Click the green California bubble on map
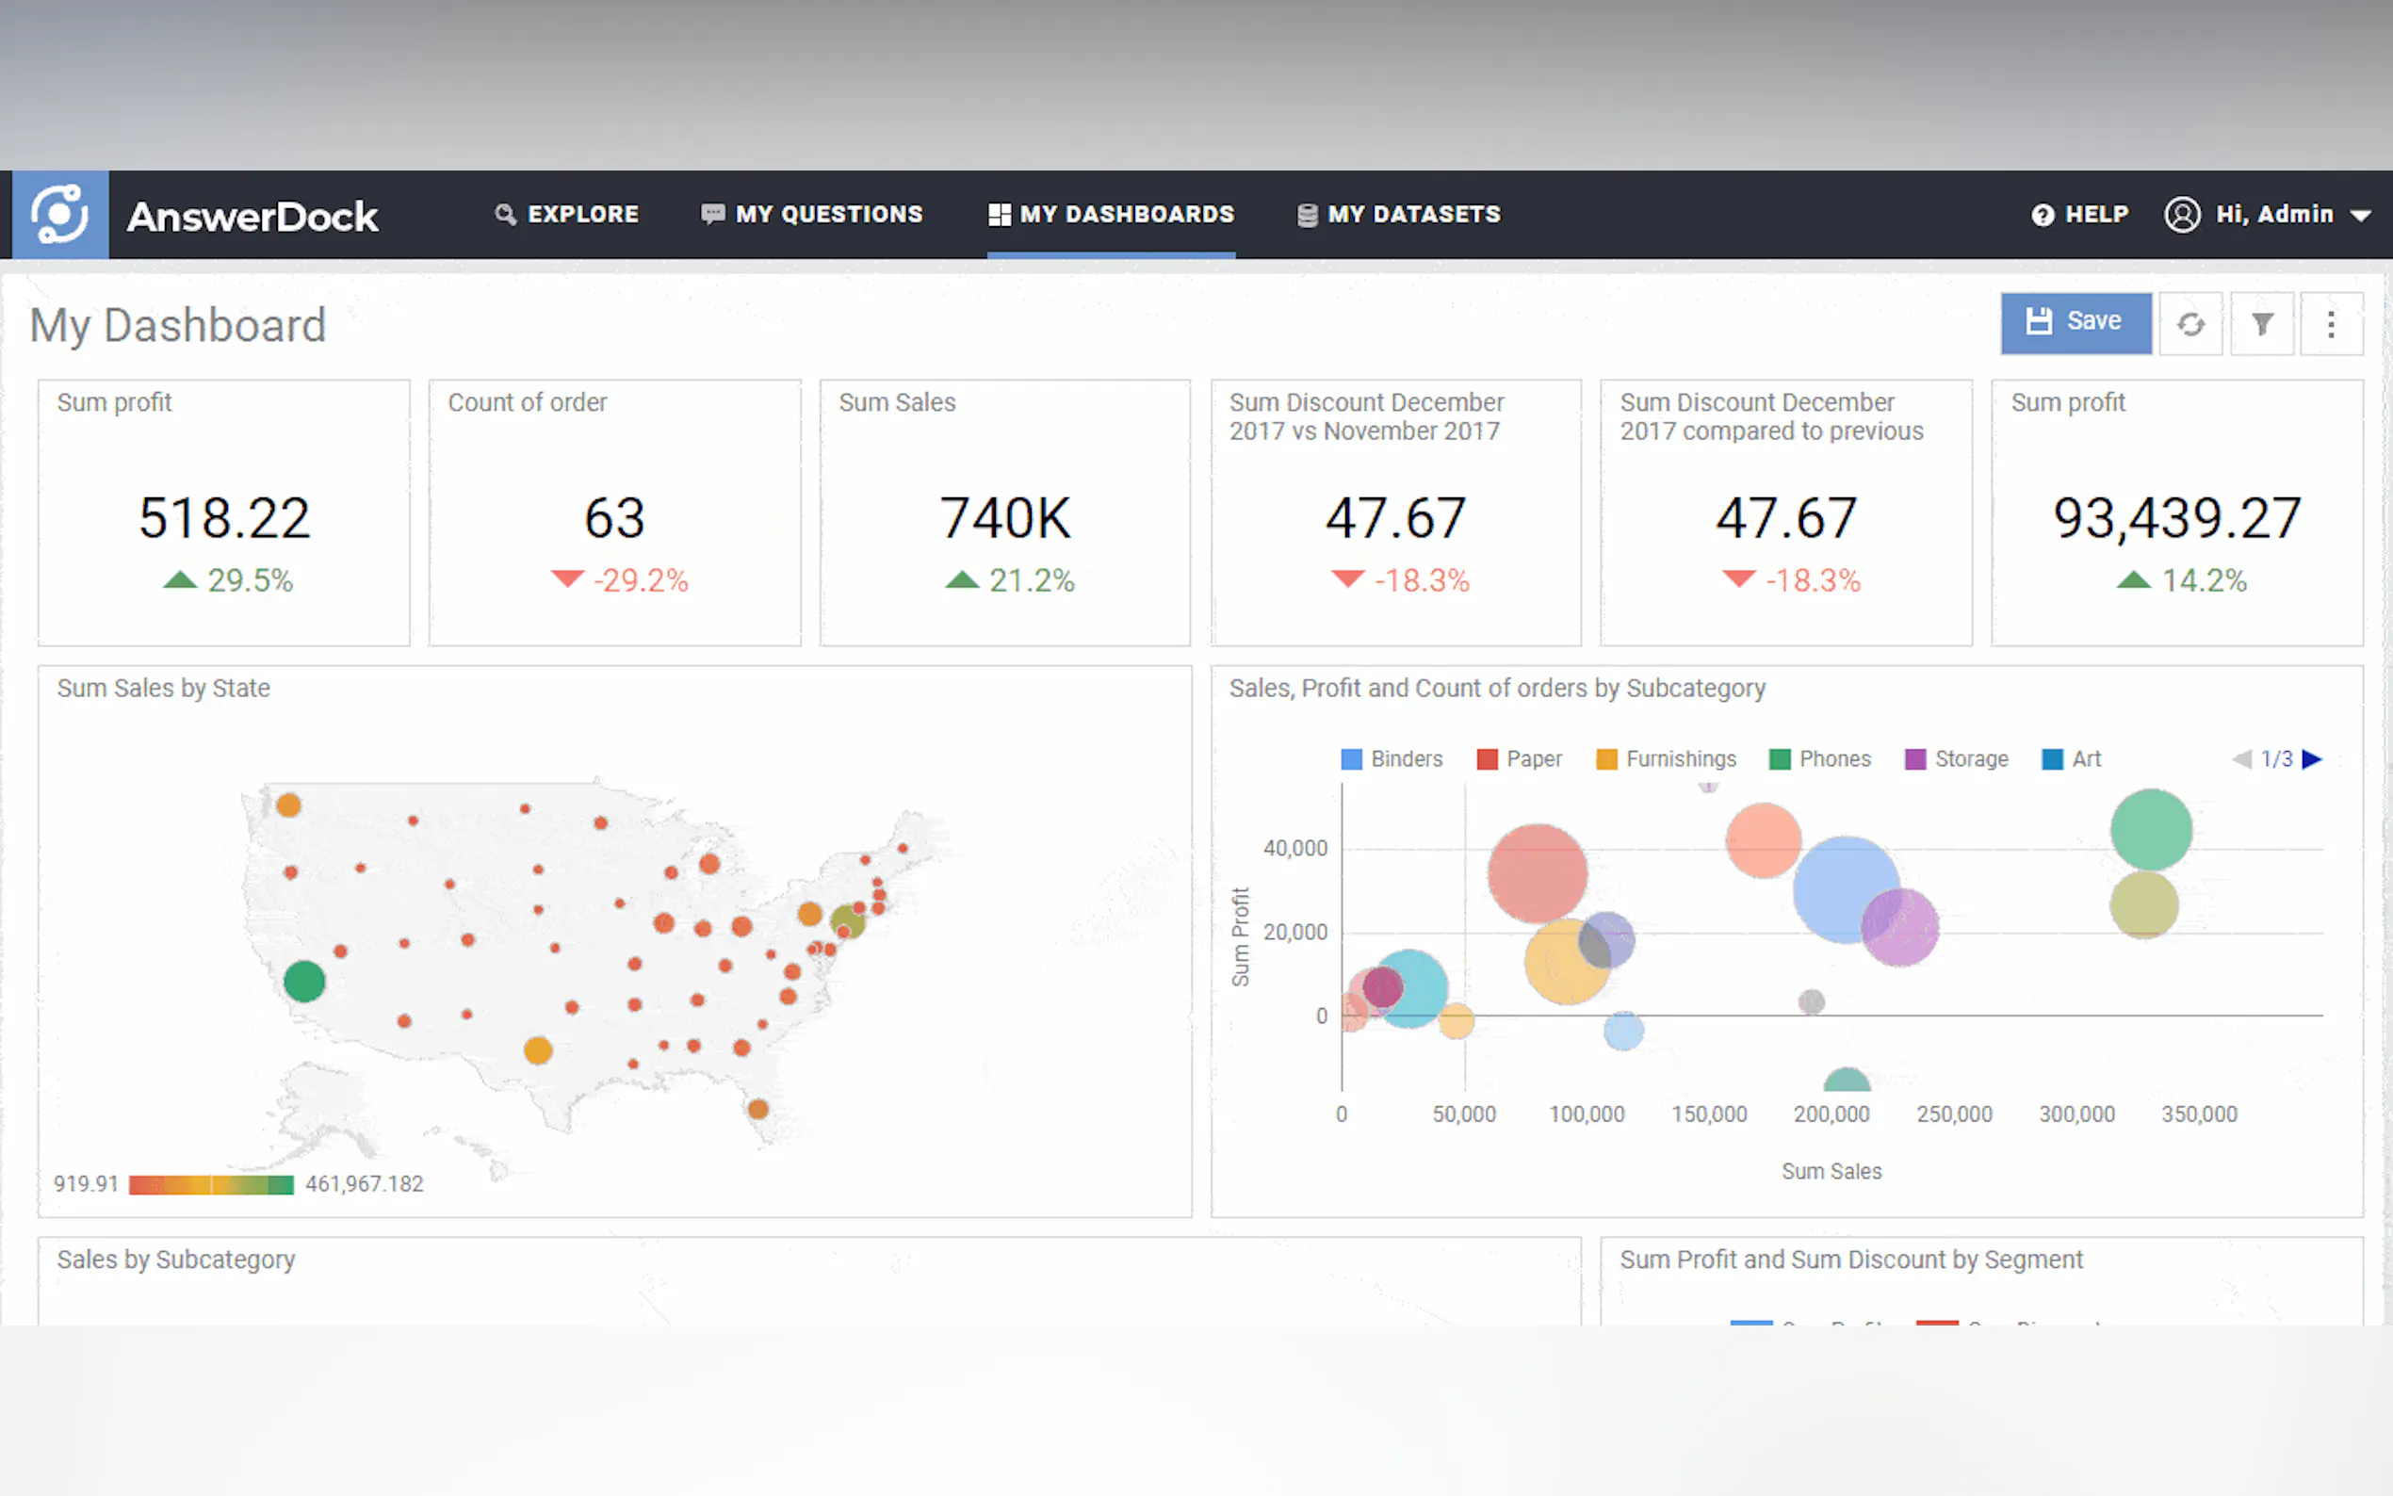 pyautogui.click(x=303, y=981)
